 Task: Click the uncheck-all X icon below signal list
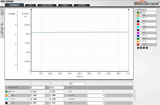[x=138, y=48]
